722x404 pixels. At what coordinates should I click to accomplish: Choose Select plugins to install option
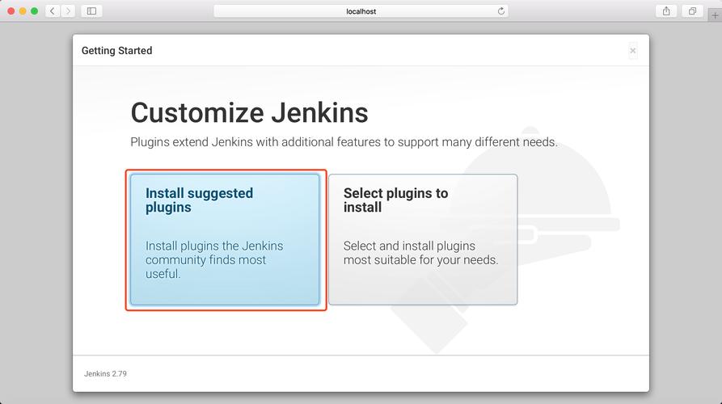(423, 239)
